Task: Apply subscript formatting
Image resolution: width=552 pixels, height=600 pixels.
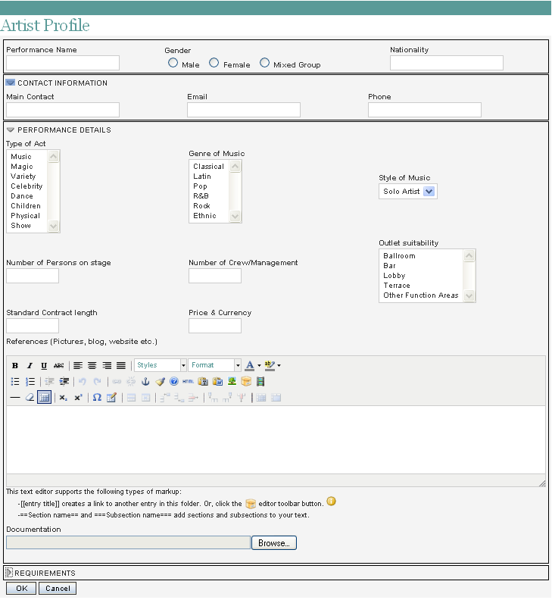Action: point(64,398)
